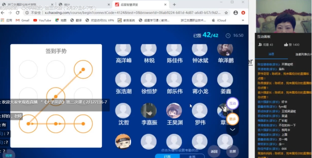The width and height of the screenshot is (312, 158).
Task: Reload the page with the refresh icon
Action: click(x=17, y=13)
